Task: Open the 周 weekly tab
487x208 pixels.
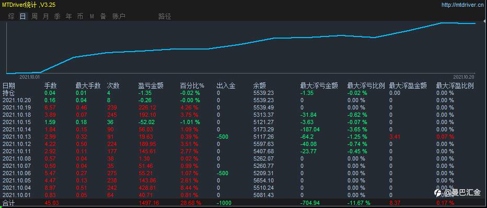Action: (34, 17)
